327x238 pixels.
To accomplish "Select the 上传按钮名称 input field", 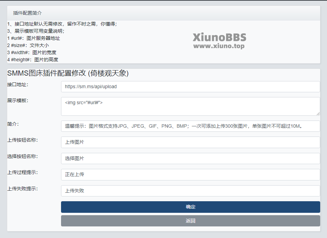I will (190, 142).
